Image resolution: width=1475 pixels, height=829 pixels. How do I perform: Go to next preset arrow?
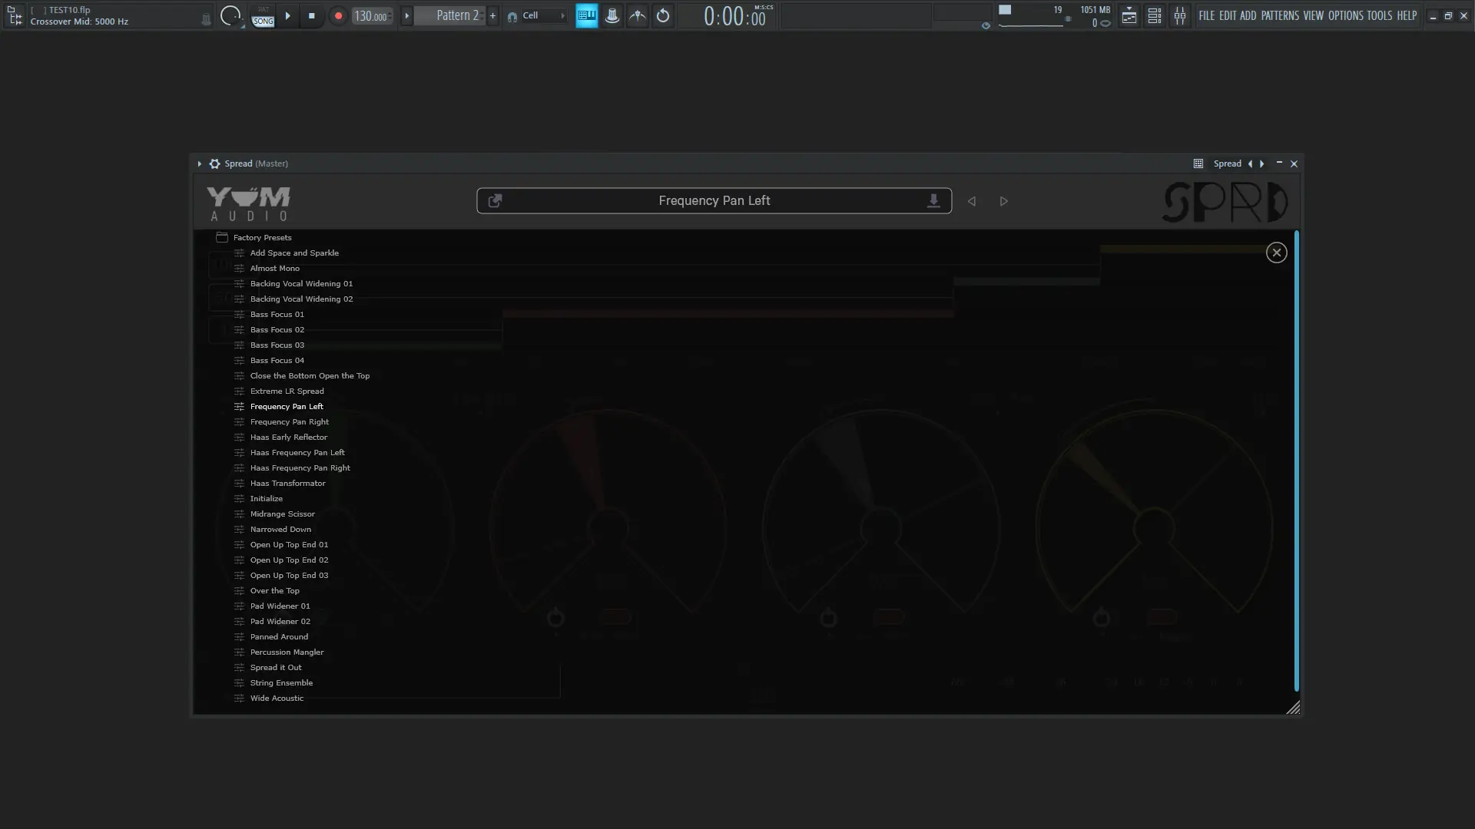pyautogui.click(x=1003, y=201)
